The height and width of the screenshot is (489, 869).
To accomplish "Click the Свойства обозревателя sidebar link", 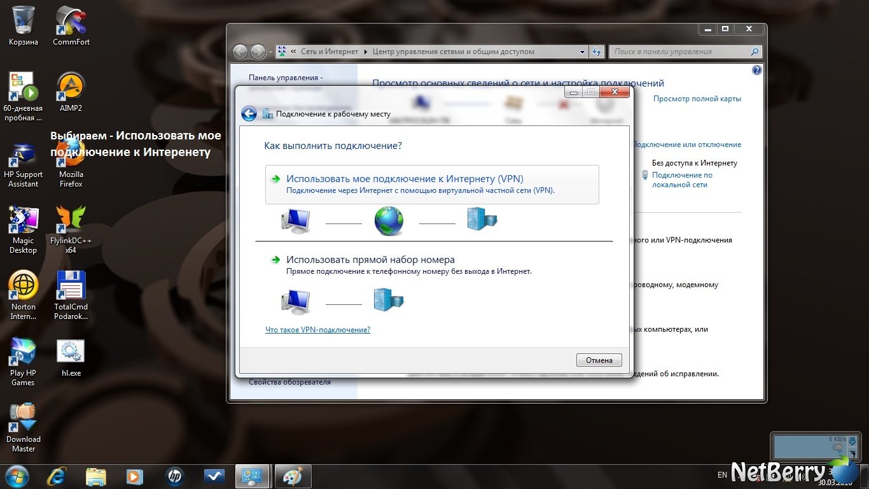I will [289, 382].
